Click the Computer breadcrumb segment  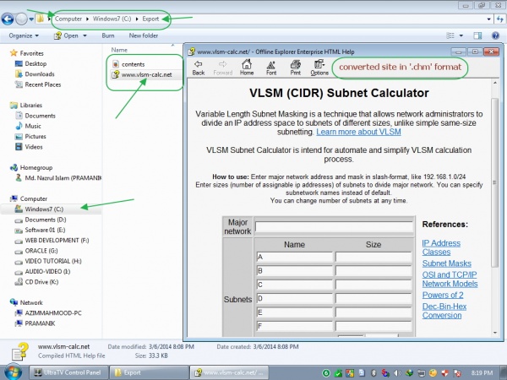click(68, 19)
